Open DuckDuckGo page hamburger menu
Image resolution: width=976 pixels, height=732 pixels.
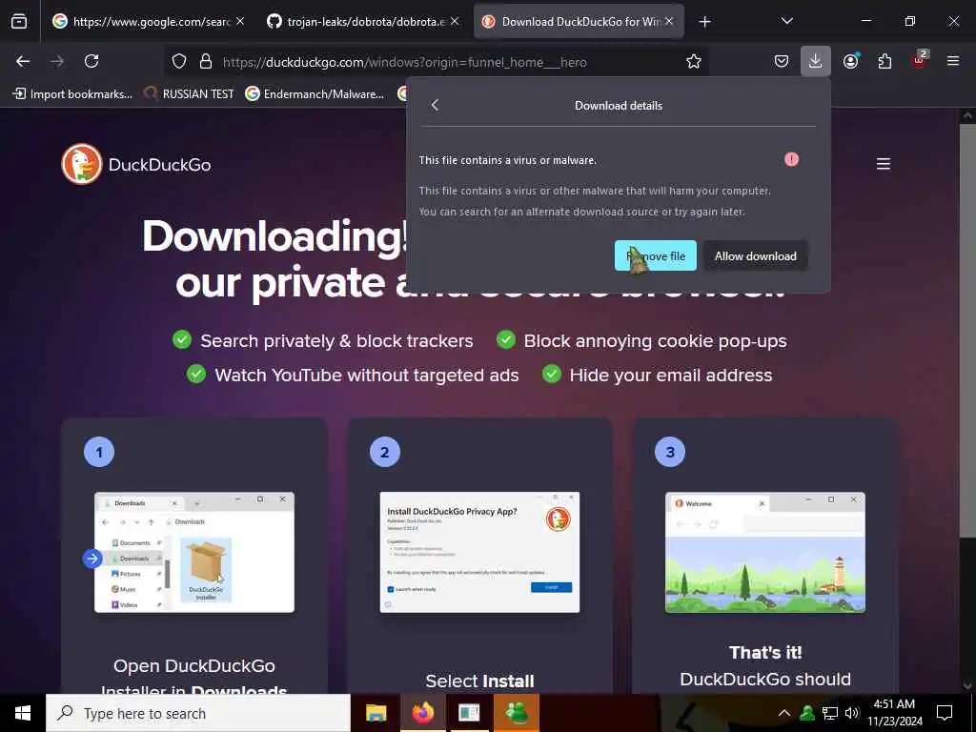[884, 164]
